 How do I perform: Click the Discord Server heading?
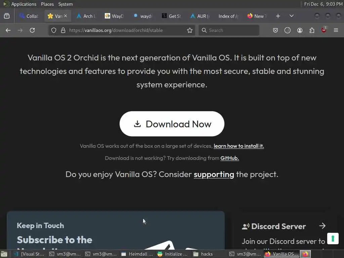point(278,226)
